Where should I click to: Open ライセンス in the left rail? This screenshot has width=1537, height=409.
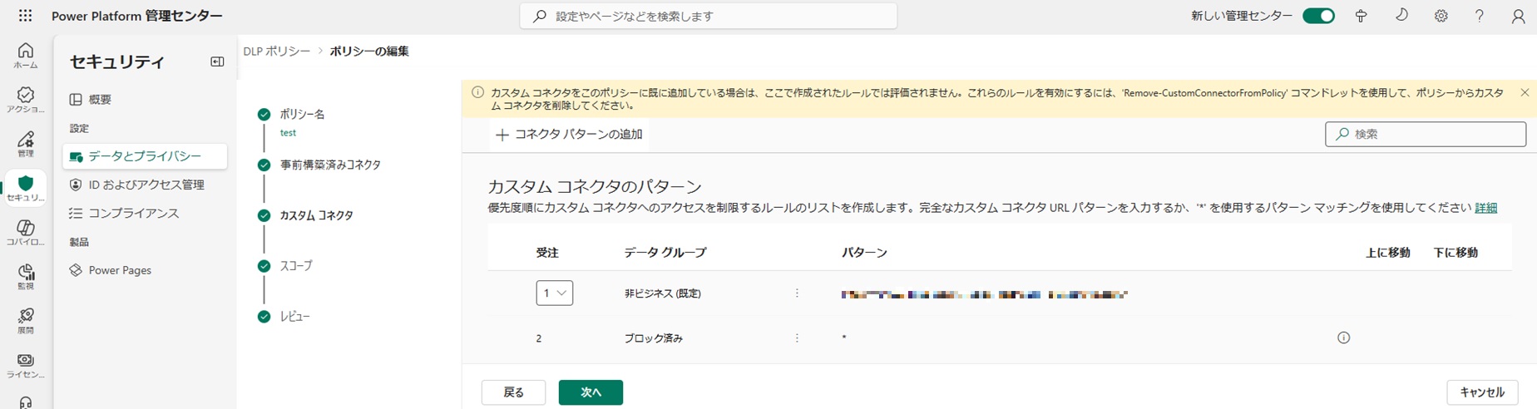(26, 366)
